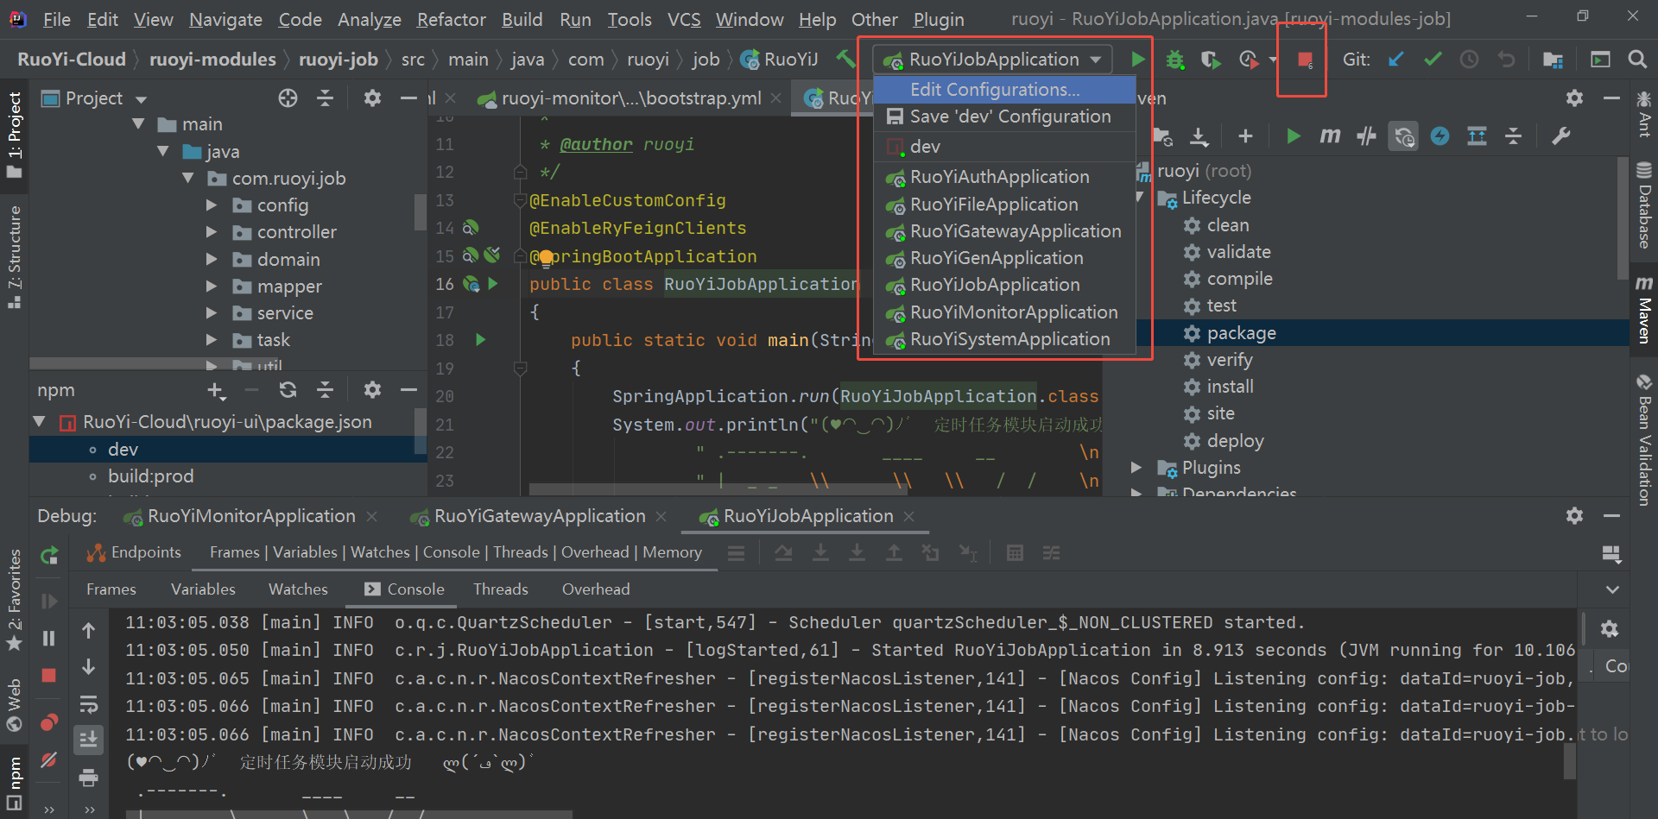This screenshot has width=1658, height=819.
Task: Close the bootstrap.yml editor tab
Action: coord(775,98)
